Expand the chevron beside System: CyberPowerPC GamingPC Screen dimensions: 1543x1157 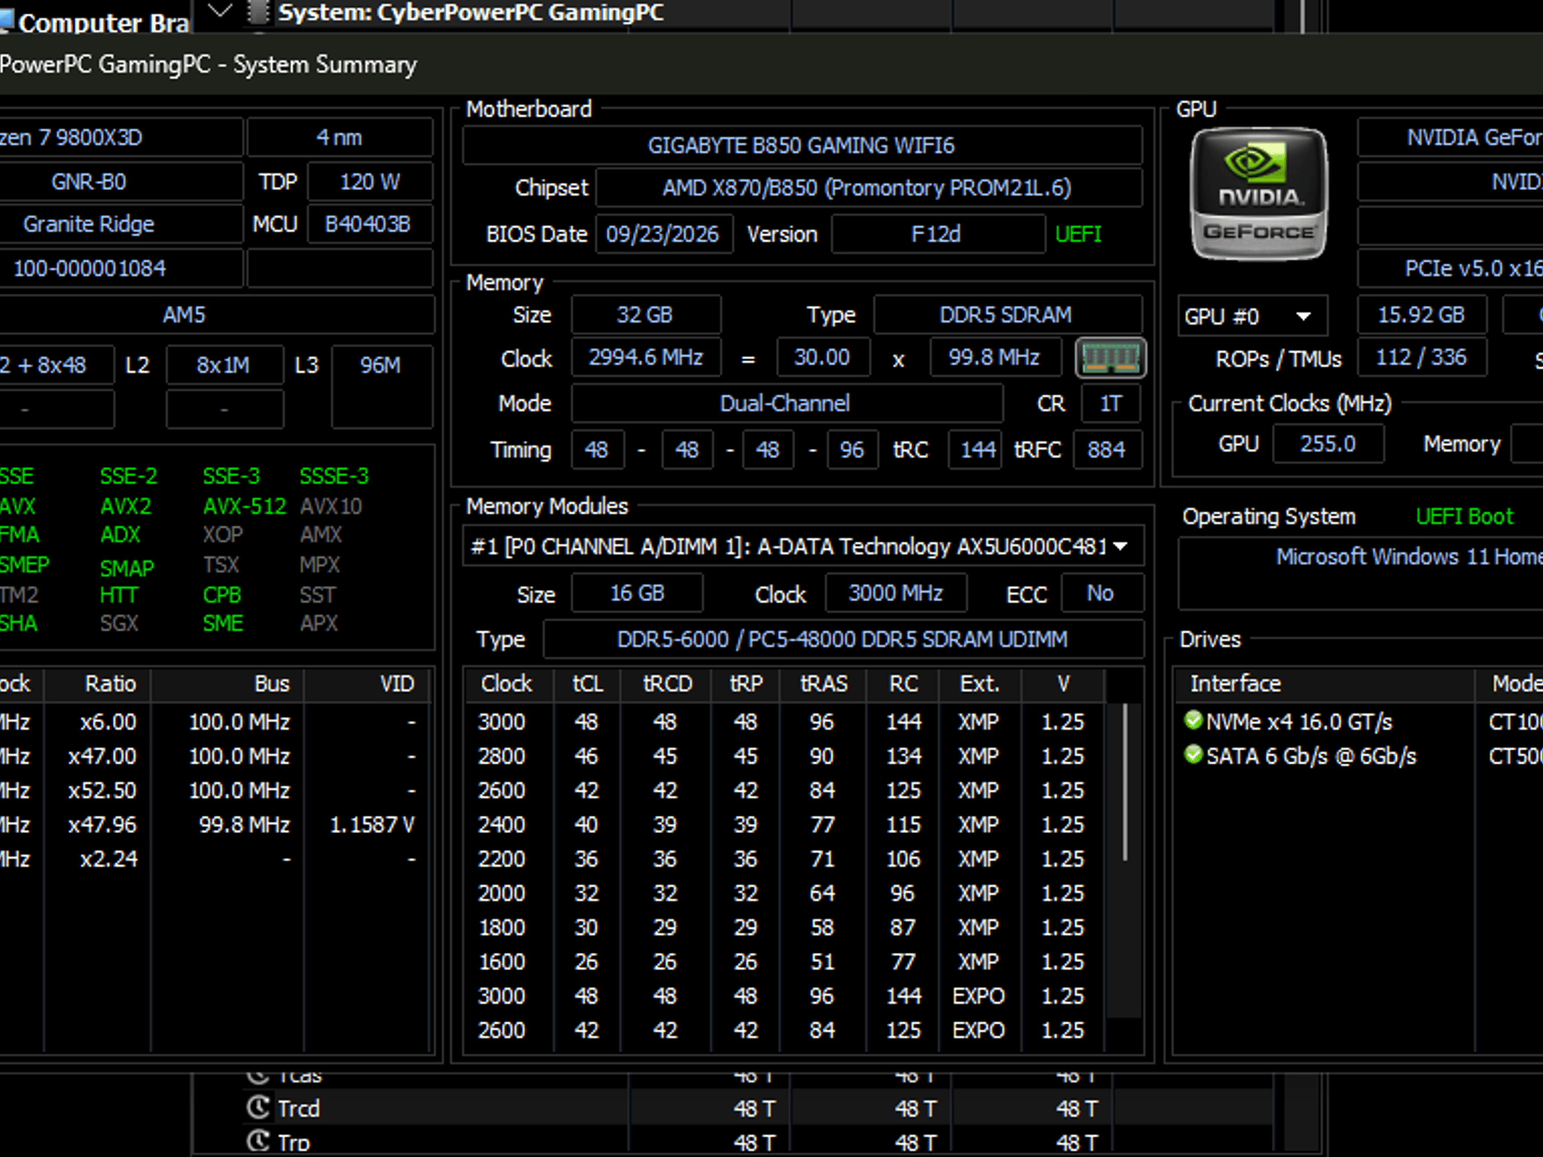coord(219,11)
